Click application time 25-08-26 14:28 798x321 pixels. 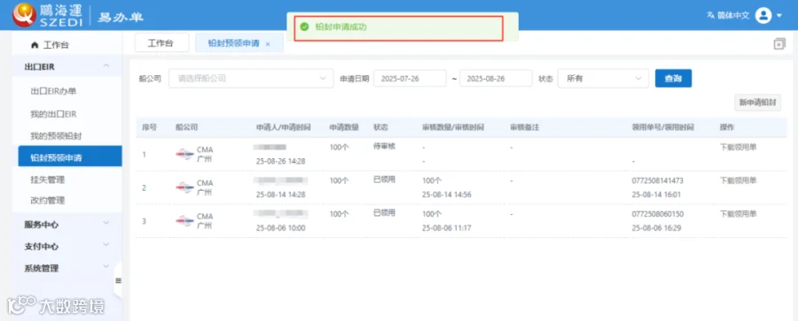(280, 161)
